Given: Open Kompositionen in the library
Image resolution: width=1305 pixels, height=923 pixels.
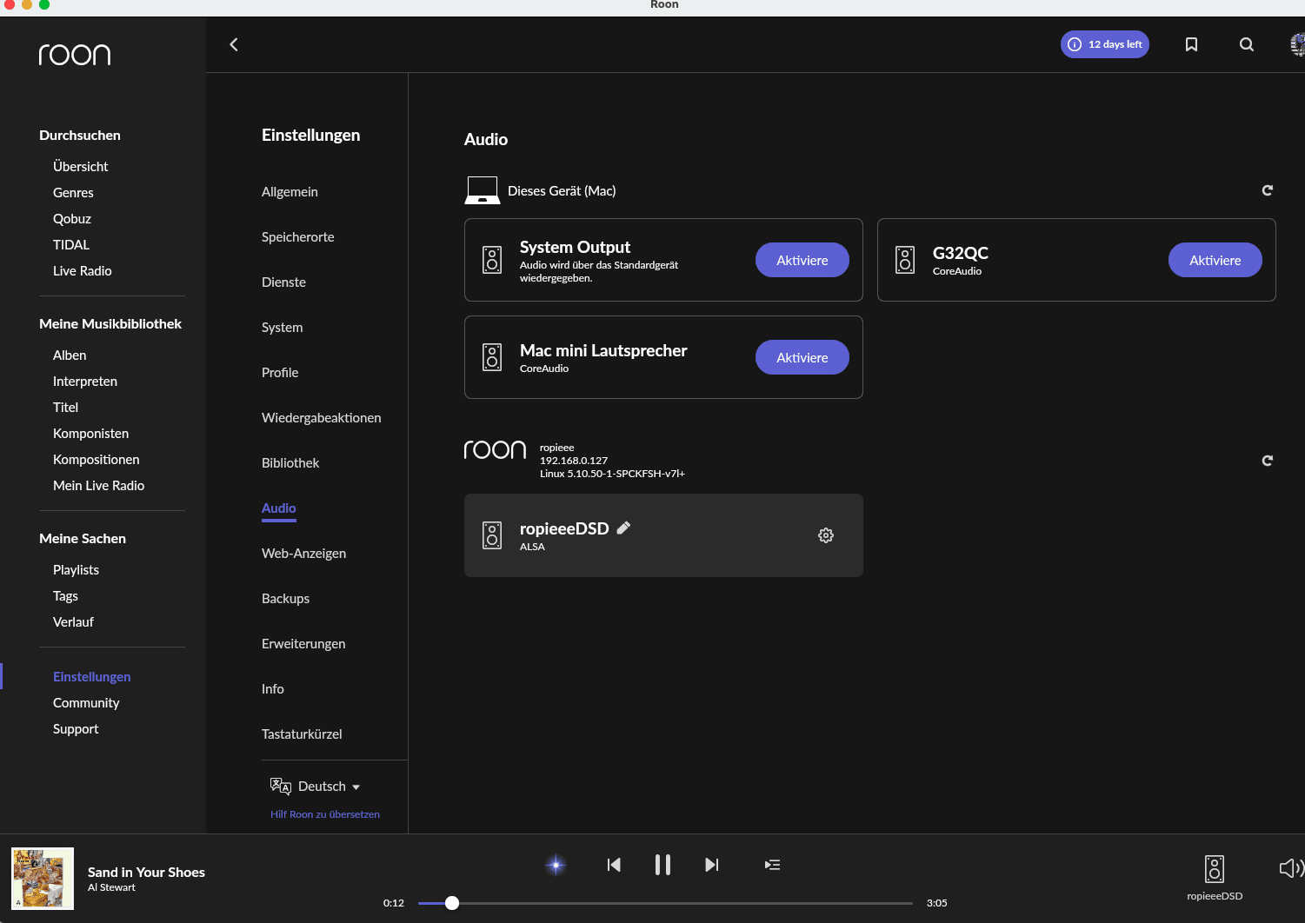Looking at the screenshot, I should tap(96, 460).
